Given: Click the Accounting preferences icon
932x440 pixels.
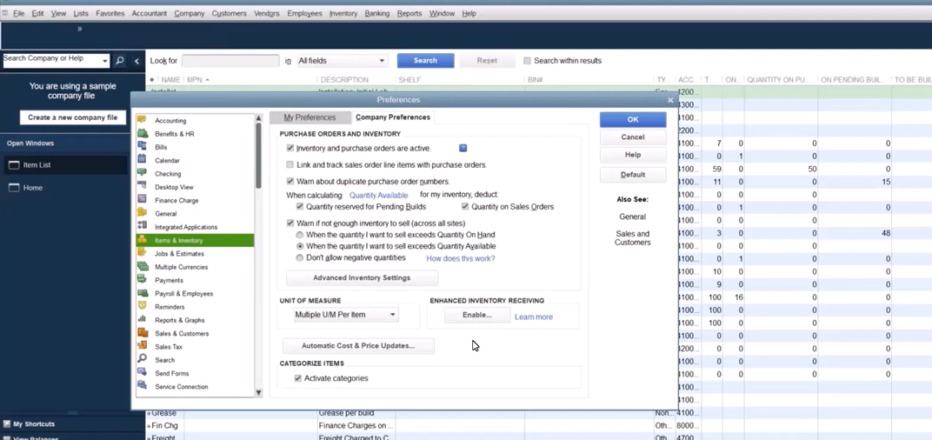Looking at the screenshot, I should tap(143, 120).
